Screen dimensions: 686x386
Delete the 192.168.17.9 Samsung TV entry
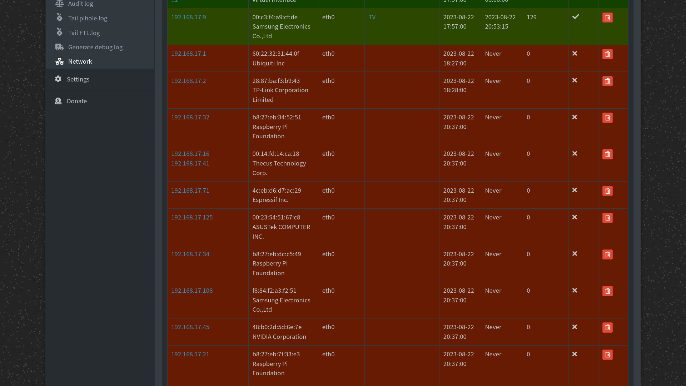607,18
